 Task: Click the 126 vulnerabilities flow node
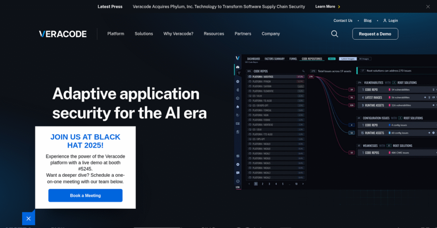(x=352, y=105)
